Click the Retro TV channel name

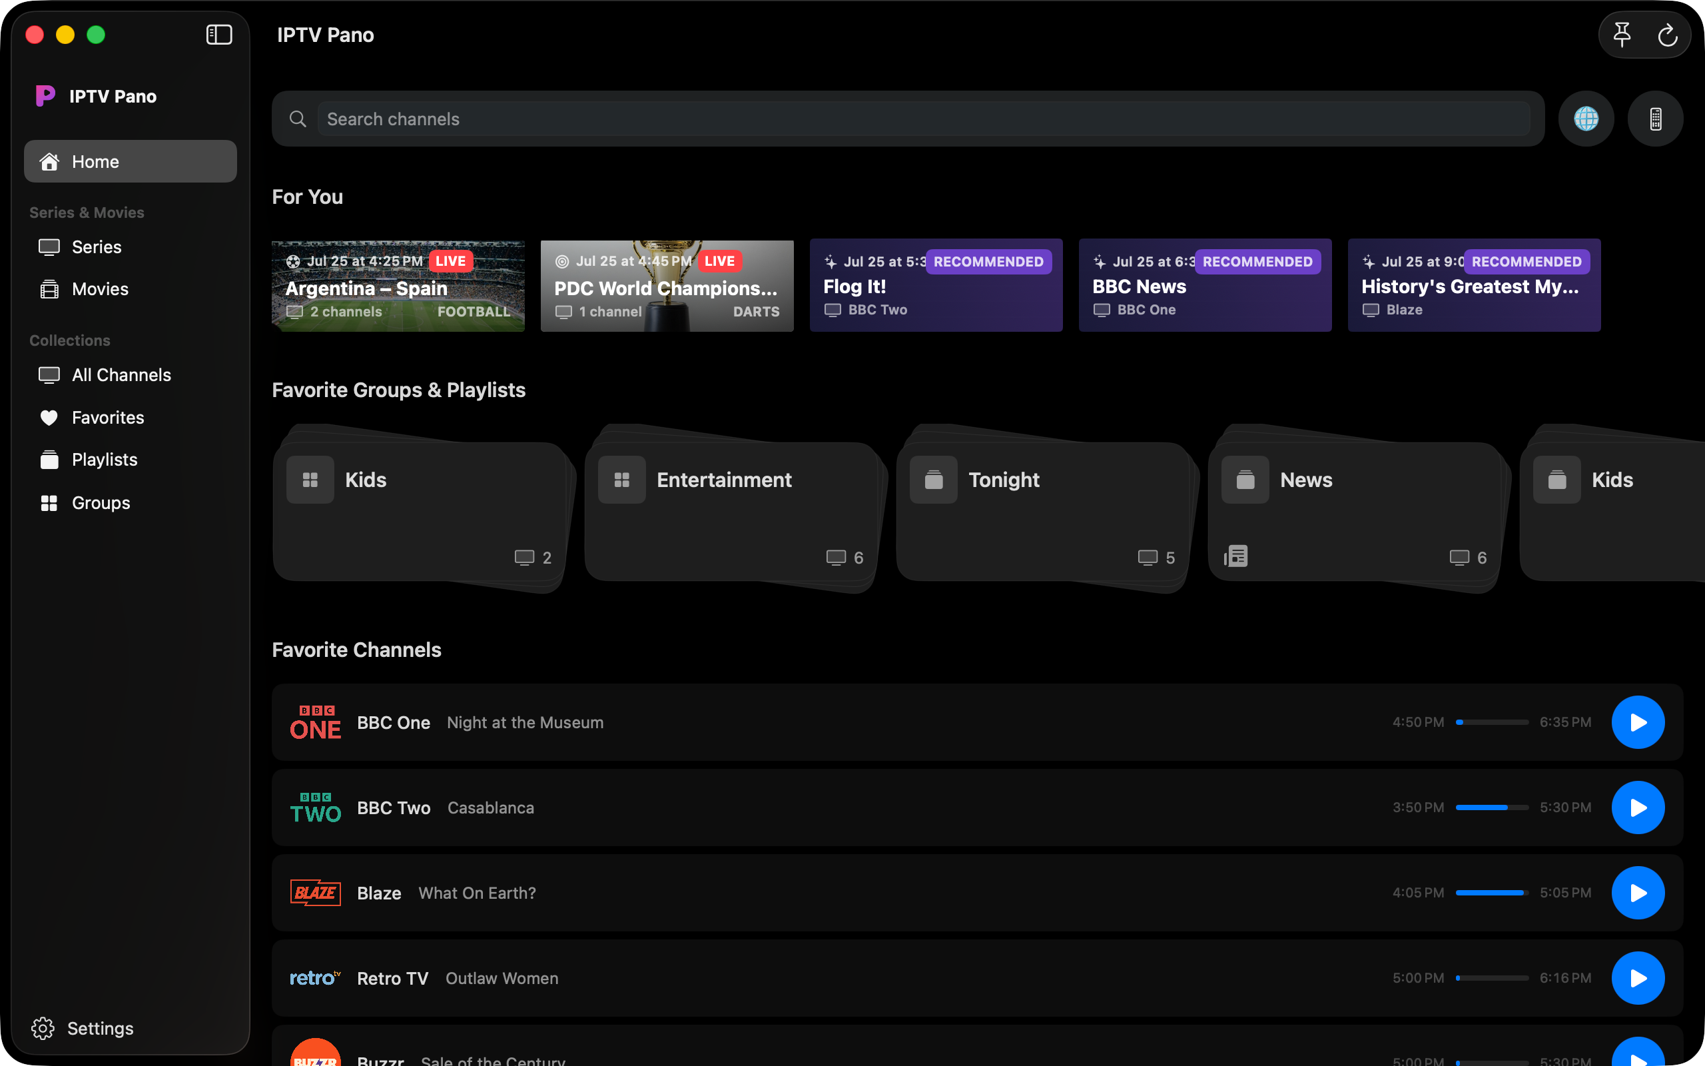point(393,979)
